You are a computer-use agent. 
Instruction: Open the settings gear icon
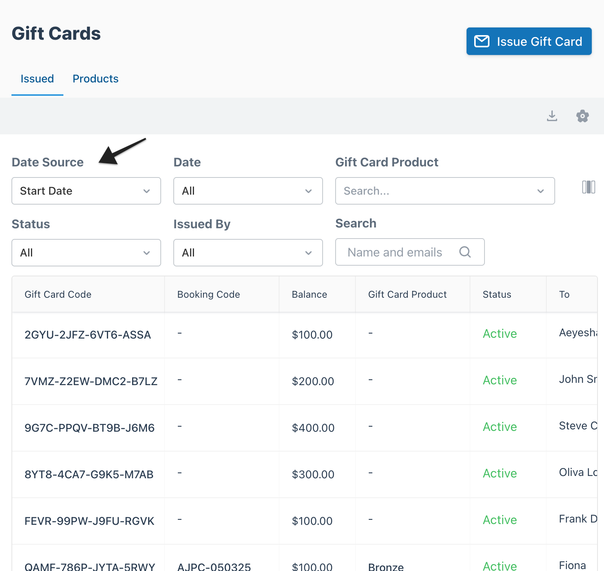tap(582, 116)
